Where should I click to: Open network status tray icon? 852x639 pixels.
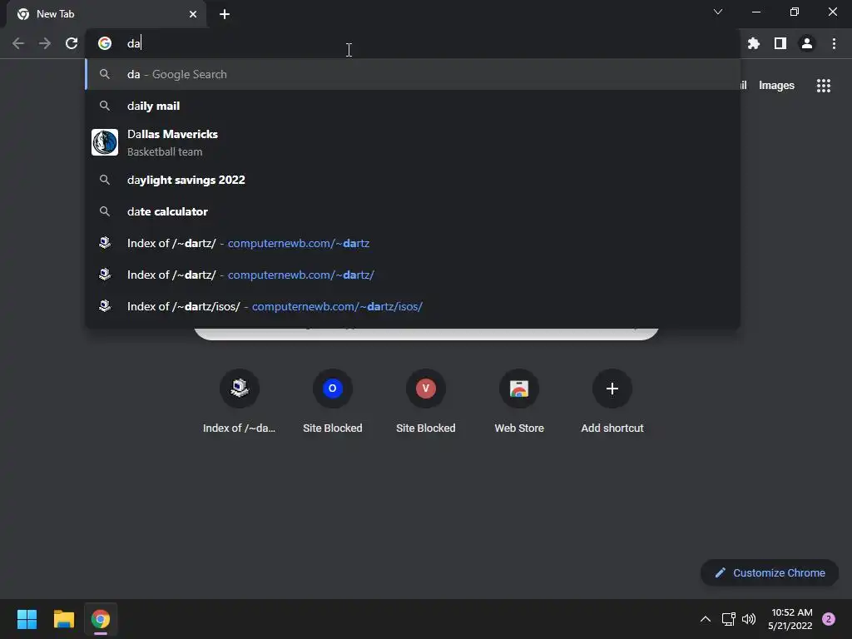(x=728, y=619)
